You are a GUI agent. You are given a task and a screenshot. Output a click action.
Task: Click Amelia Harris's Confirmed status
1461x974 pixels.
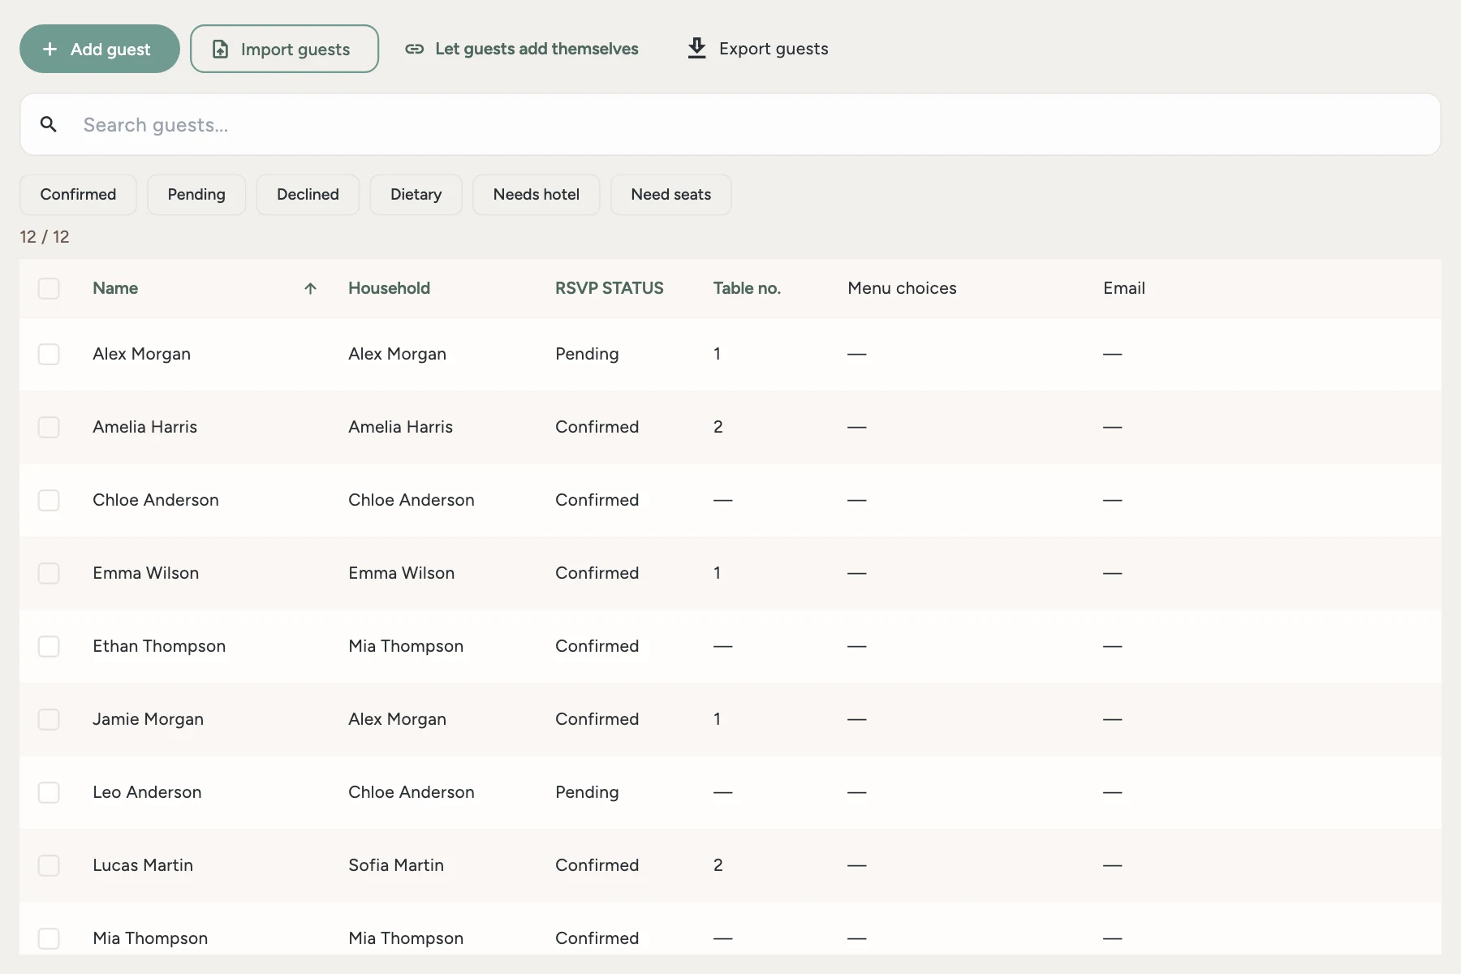[597, 427]
